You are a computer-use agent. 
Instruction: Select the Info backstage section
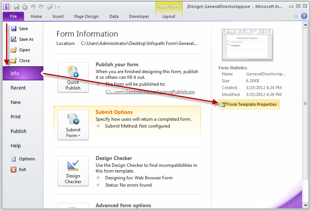pyautogui.click(x=23, y=73)
